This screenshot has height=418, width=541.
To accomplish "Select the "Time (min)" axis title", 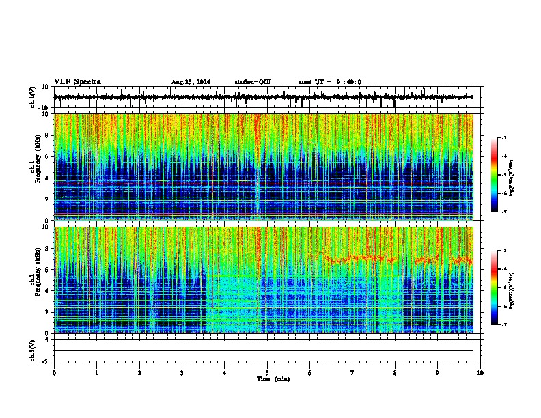I will [x=273, y=379].
